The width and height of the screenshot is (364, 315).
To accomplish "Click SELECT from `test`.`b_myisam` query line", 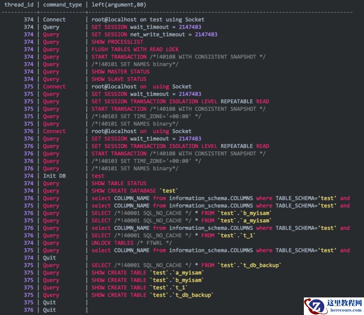I will [x=182, y=213].
